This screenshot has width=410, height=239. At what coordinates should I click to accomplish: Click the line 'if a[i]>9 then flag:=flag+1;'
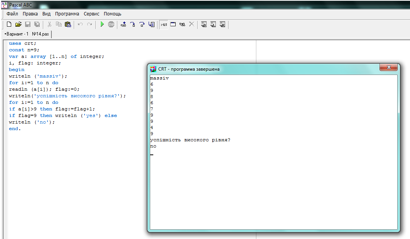click(52, 109)
